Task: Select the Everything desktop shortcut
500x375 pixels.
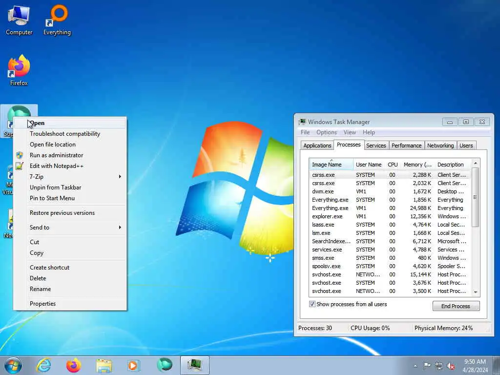Action: (57, 20)
